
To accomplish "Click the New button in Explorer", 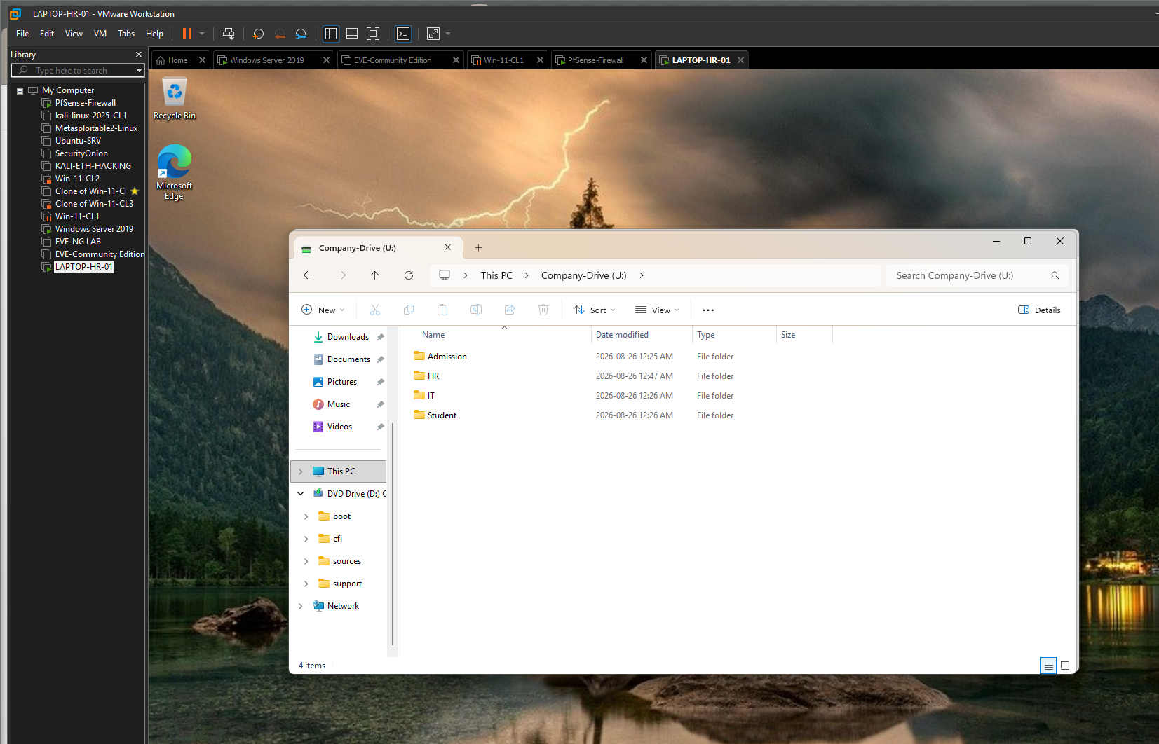I will click(x=323, y=310).
